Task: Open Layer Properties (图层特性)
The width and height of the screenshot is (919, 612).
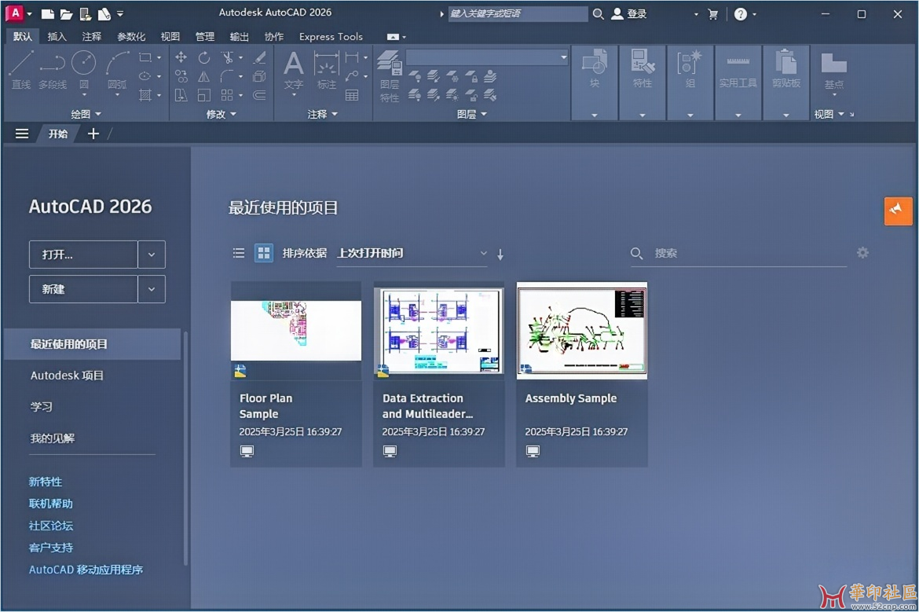Action: (x=389, y=76)
